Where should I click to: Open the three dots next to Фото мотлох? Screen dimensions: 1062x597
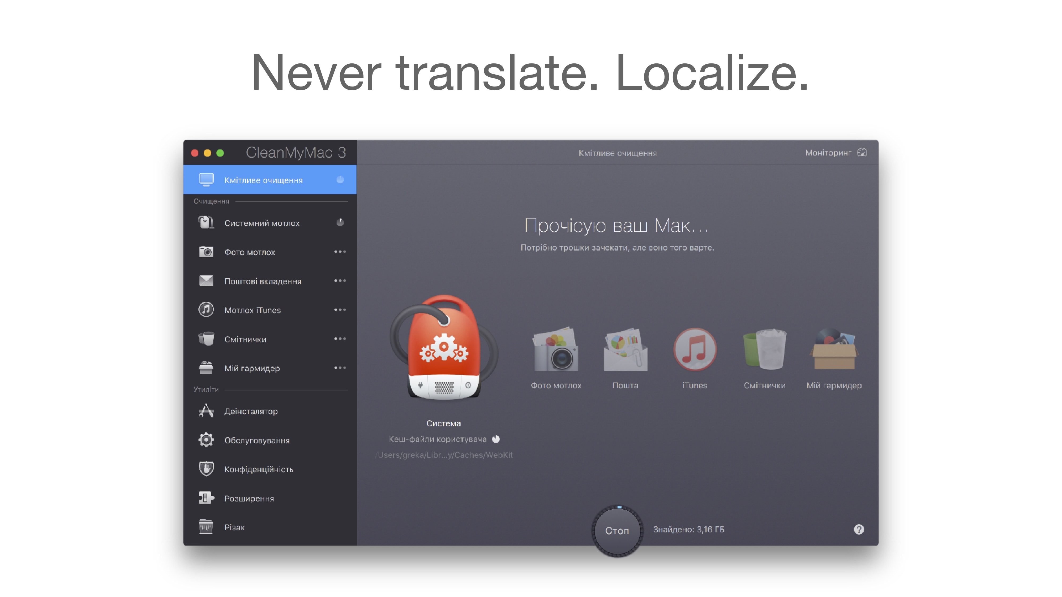[340, 251]
